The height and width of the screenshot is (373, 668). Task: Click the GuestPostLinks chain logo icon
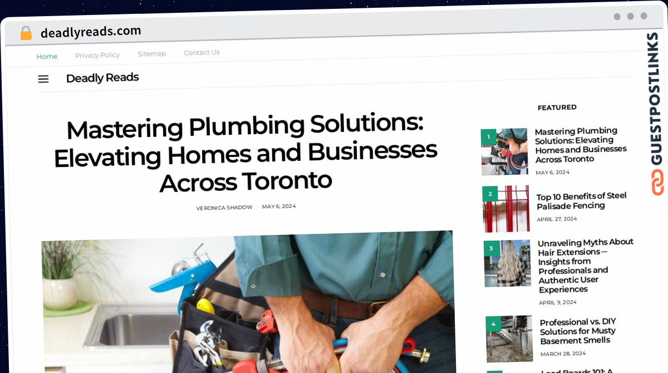pyautogui.click(x=657, y=182)
